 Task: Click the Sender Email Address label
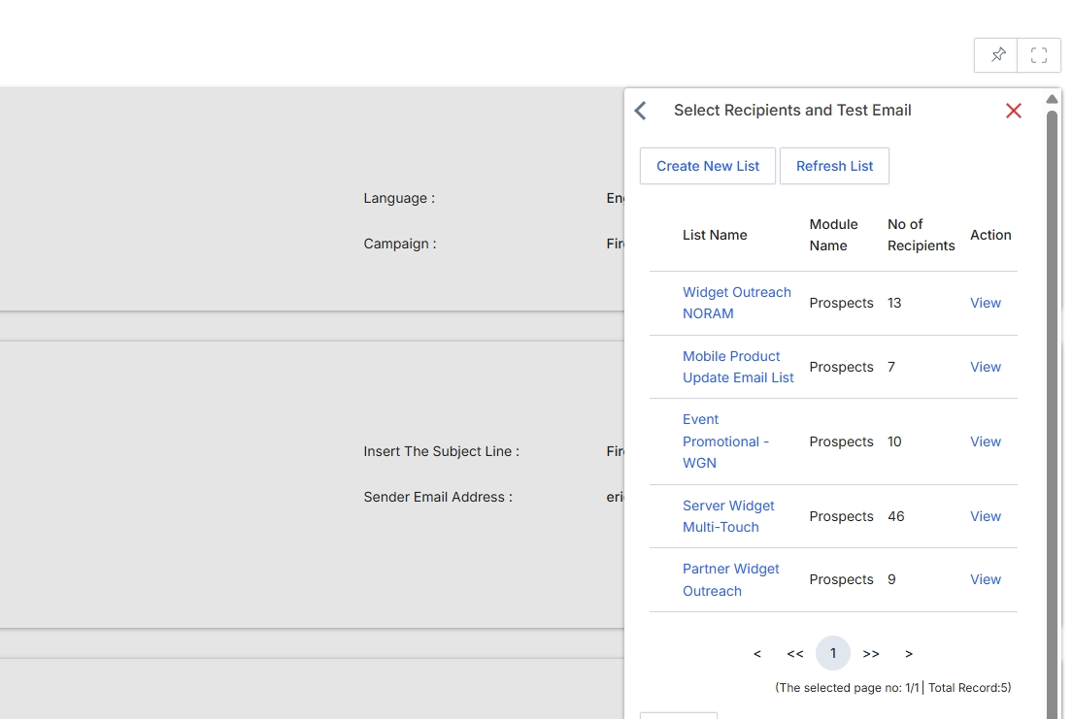(x=438, y=498)
